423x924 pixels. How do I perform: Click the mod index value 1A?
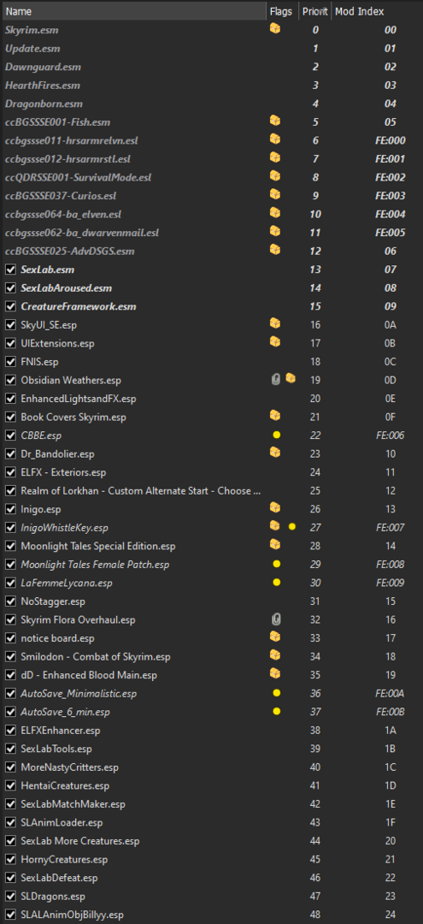click(x=390, y=731)
